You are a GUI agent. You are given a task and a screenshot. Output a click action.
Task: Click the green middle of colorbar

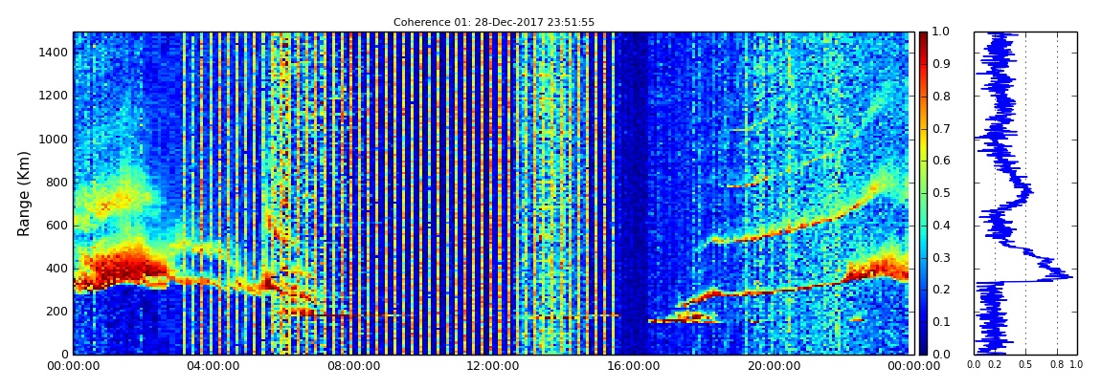click(x=923, y=193)
